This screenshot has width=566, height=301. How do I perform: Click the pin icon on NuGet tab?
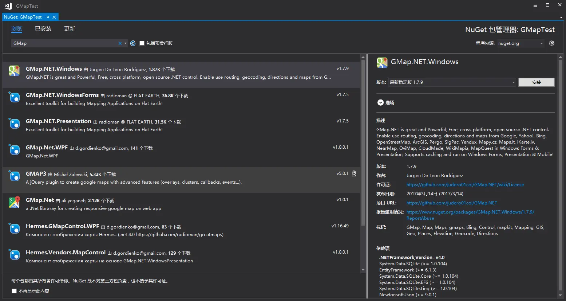[47, 17]
